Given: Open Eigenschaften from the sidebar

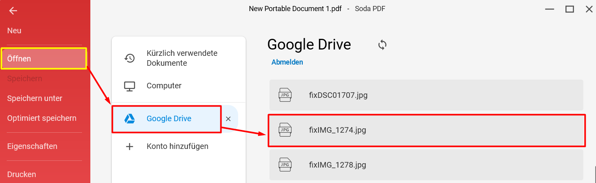Looking at the screenshot, I should point(32,146).
